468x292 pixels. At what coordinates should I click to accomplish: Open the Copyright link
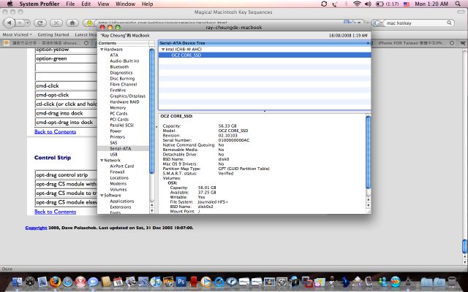(x=36, y=228)
